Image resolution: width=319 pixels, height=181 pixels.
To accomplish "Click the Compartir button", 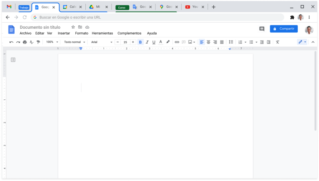I will coord(283,29).
